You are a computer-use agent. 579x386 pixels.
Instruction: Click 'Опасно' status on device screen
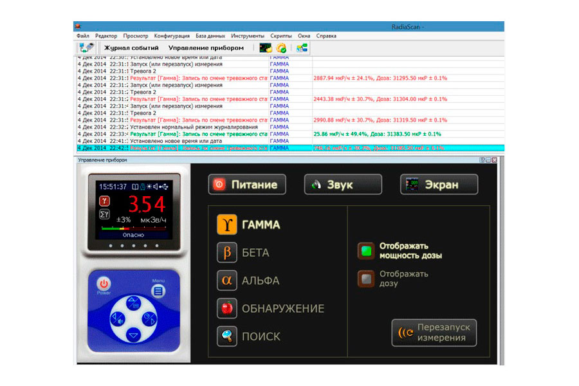tap(133, 235)
